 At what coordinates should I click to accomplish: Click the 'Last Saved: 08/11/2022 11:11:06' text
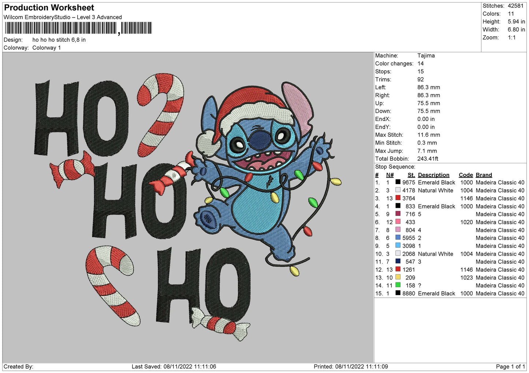tap(174, 367)
